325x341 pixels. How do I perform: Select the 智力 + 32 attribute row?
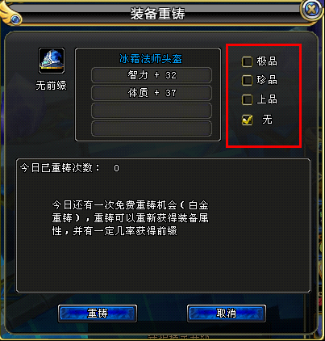coord(152,75)
